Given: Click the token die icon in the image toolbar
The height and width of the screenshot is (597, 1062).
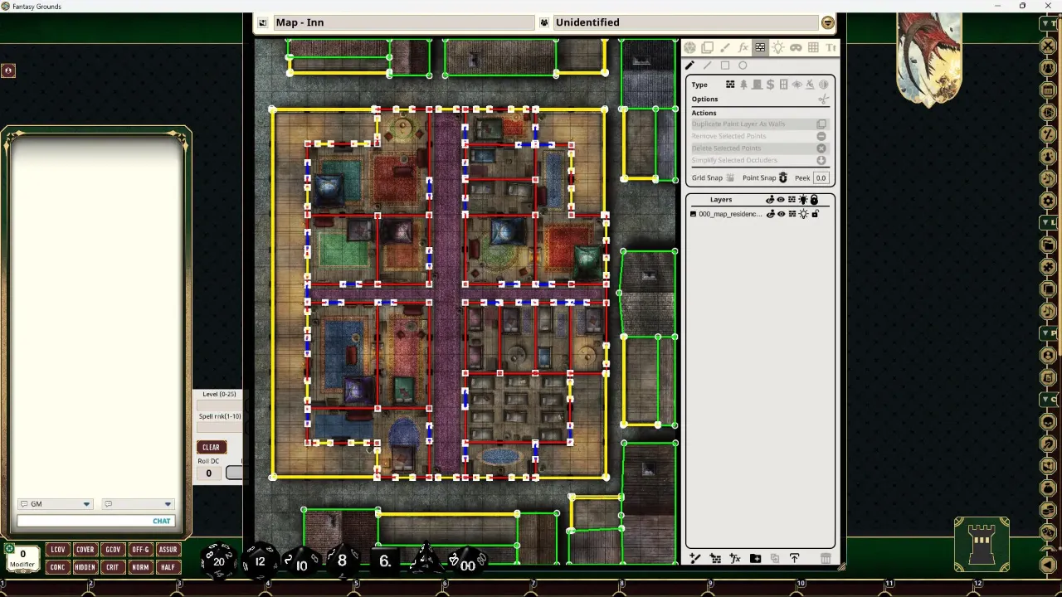Looking at the screenshot, I should click(690, 48).
